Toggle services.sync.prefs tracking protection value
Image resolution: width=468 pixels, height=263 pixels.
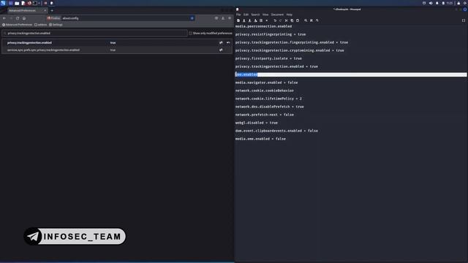tap(221, 50)
